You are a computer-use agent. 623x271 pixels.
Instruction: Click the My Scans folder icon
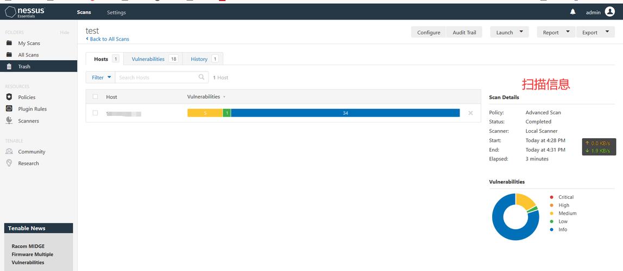[x=9, y=43]
